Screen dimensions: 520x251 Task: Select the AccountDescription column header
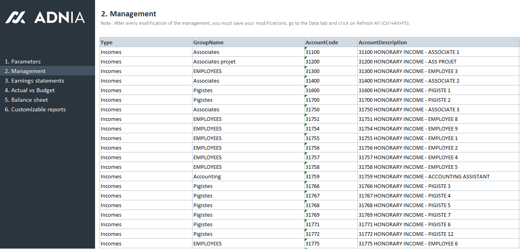click(383, 42)
